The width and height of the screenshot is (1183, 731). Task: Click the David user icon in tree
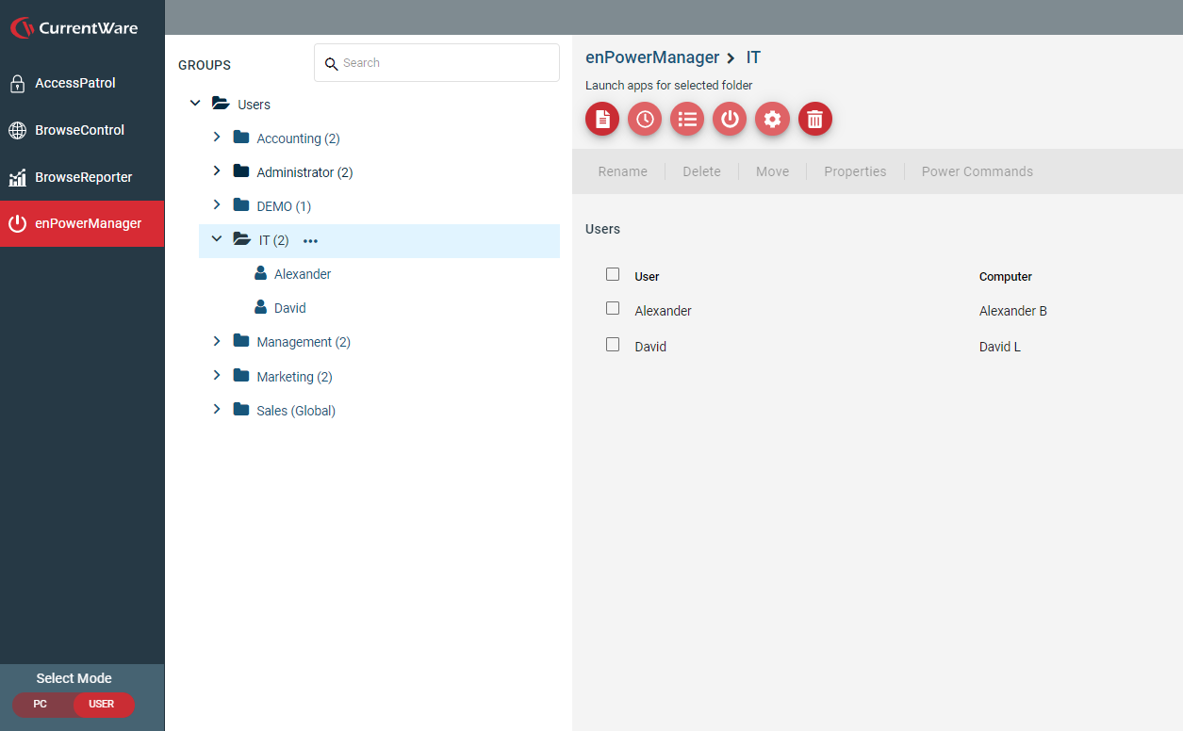[260, 307]
